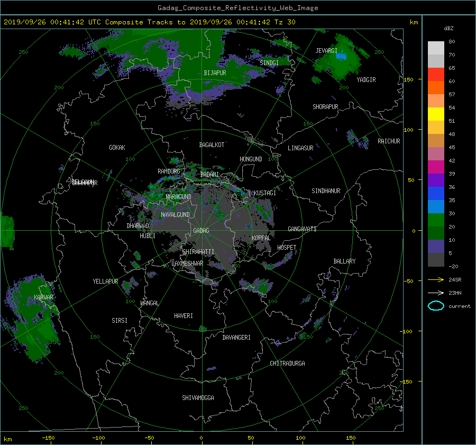
Task: Pick the dark gray bottom band of the dBZ scale
Action: (436, 260)
